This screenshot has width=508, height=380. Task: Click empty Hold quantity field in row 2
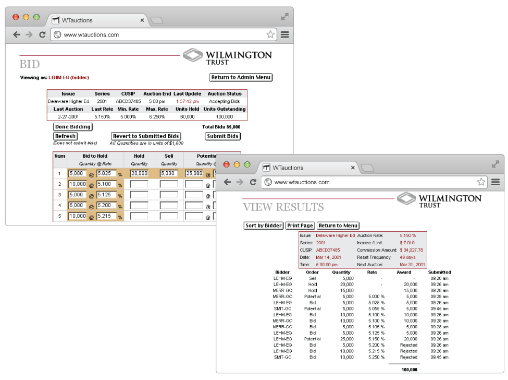click(139, 184)
